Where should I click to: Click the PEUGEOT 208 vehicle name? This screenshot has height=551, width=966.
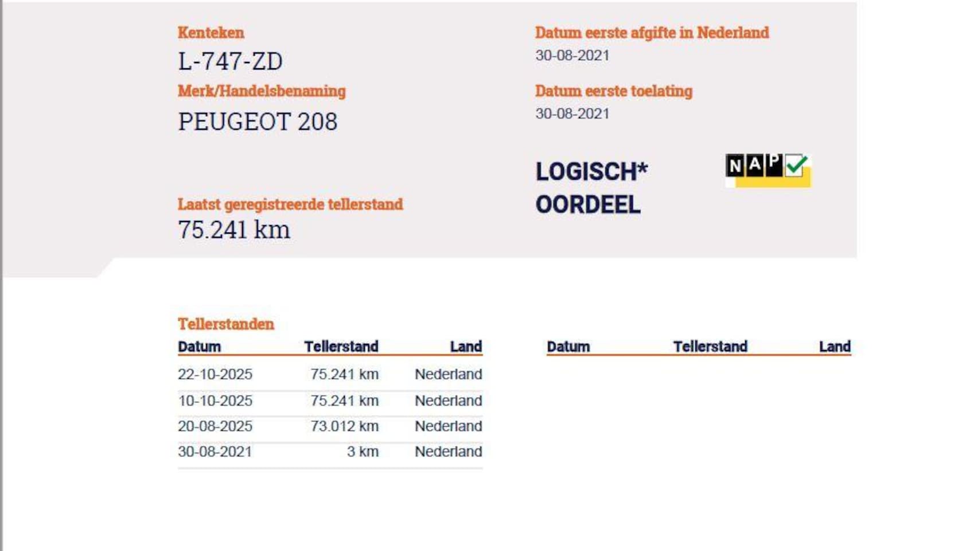(258, 122)
